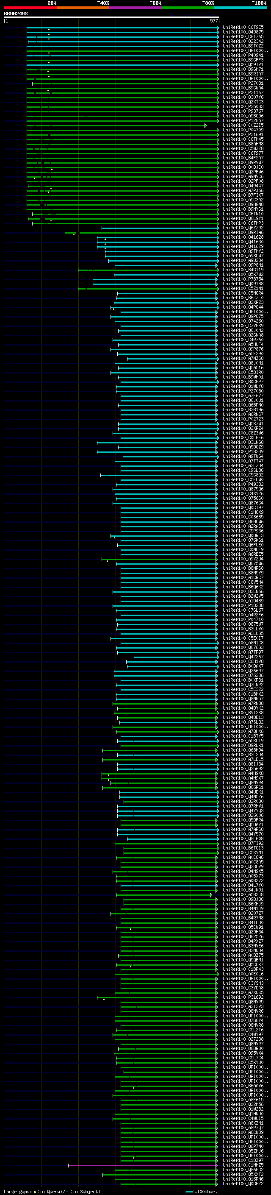Select hit label UniRef100_P18239
The width and height of the screenshot is (271, 1195).
click(x=243, y=451)
